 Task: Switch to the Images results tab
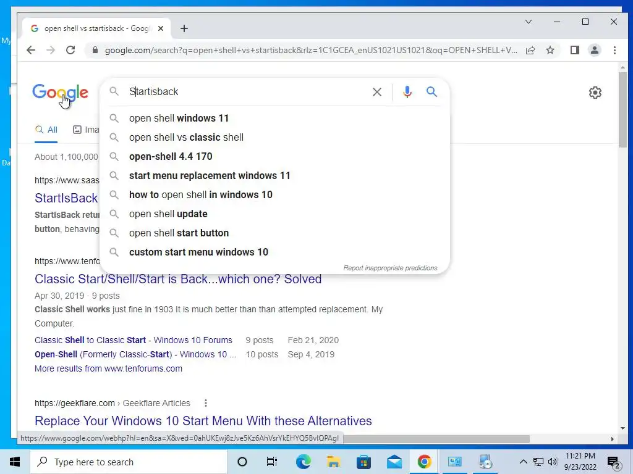click(86, 130)
